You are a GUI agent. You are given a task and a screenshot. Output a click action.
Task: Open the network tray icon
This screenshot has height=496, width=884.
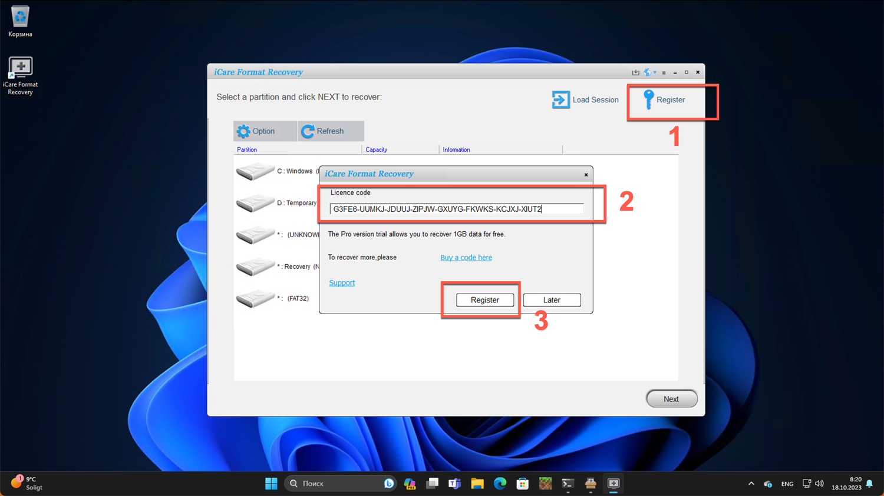click(807, 484)
